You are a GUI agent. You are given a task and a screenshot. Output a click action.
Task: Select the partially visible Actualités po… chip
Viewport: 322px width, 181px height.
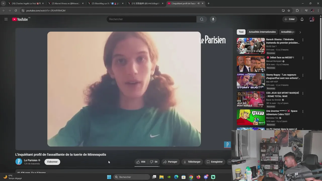click(x=288, y=32)
